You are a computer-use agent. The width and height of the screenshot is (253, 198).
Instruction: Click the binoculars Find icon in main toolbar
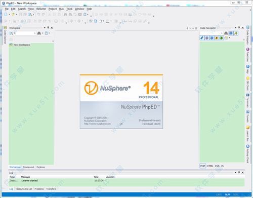point(65,15)
